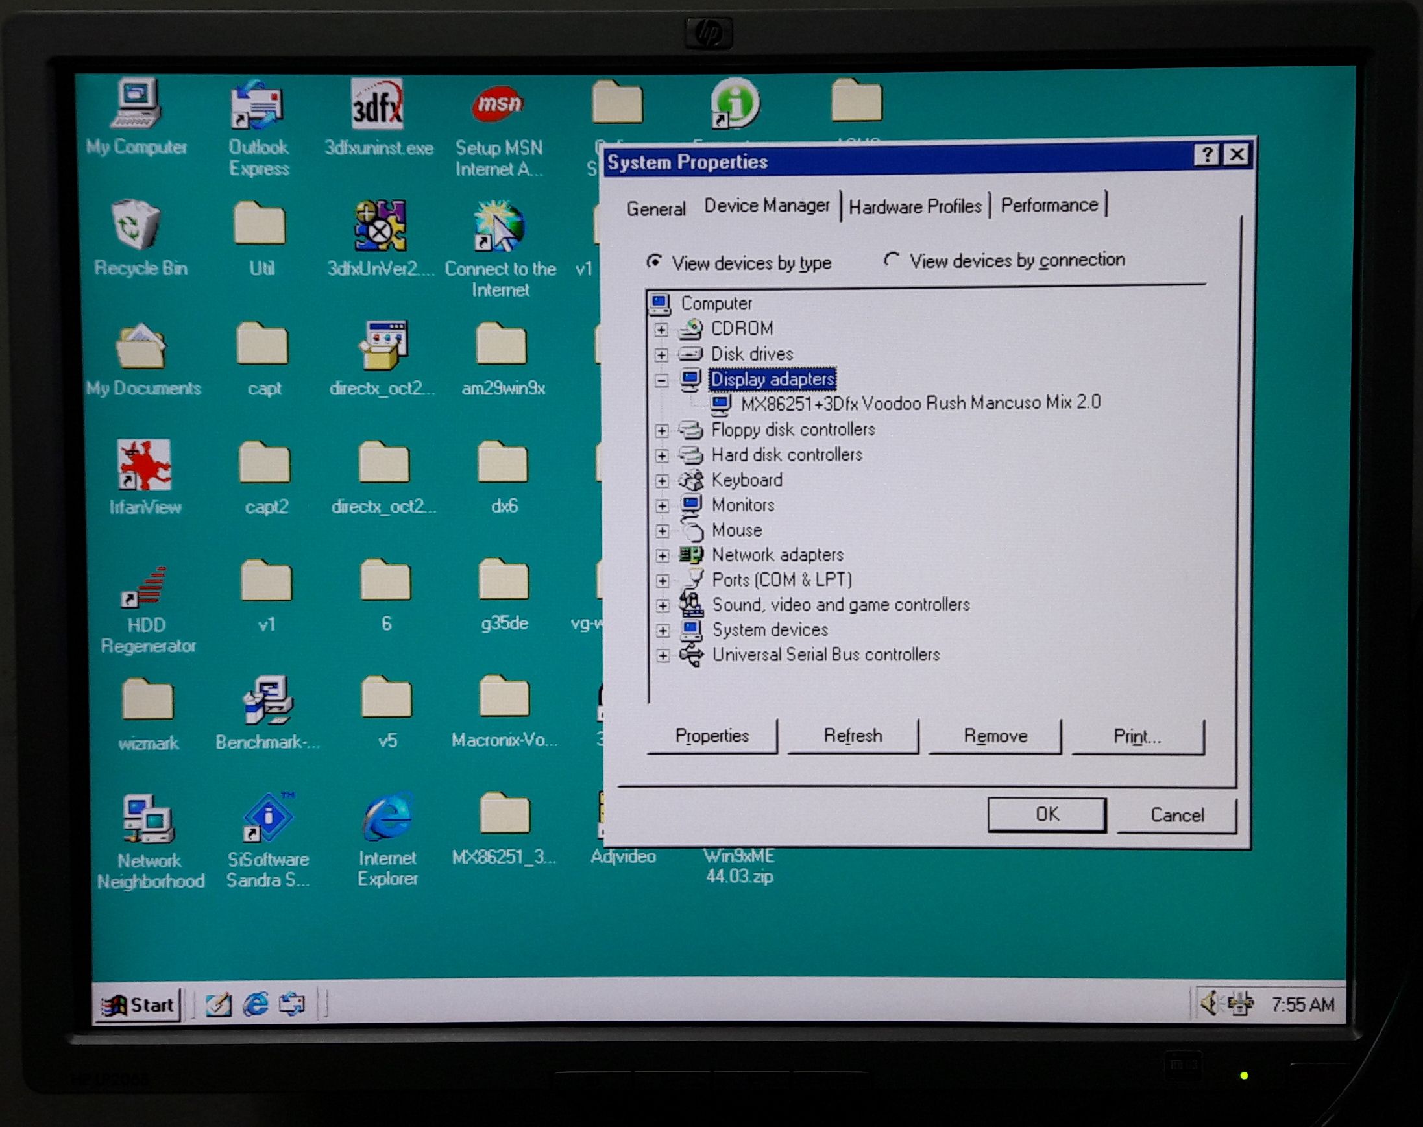Expand Sound, video and game controllers
Screen dimensions: 1423x1127
tap(663, 605)
